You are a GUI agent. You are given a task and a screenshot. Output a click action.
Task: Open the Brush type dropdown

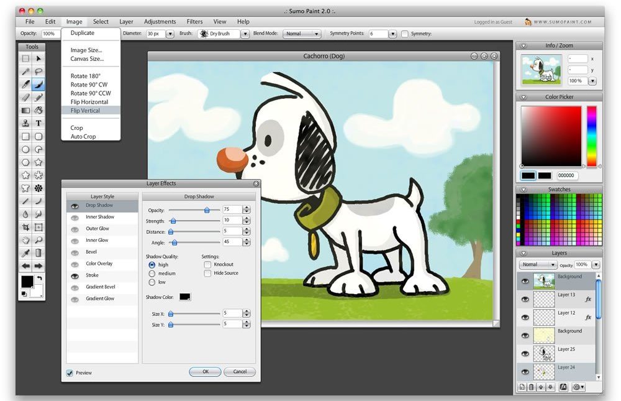click(x=245, y=34)
